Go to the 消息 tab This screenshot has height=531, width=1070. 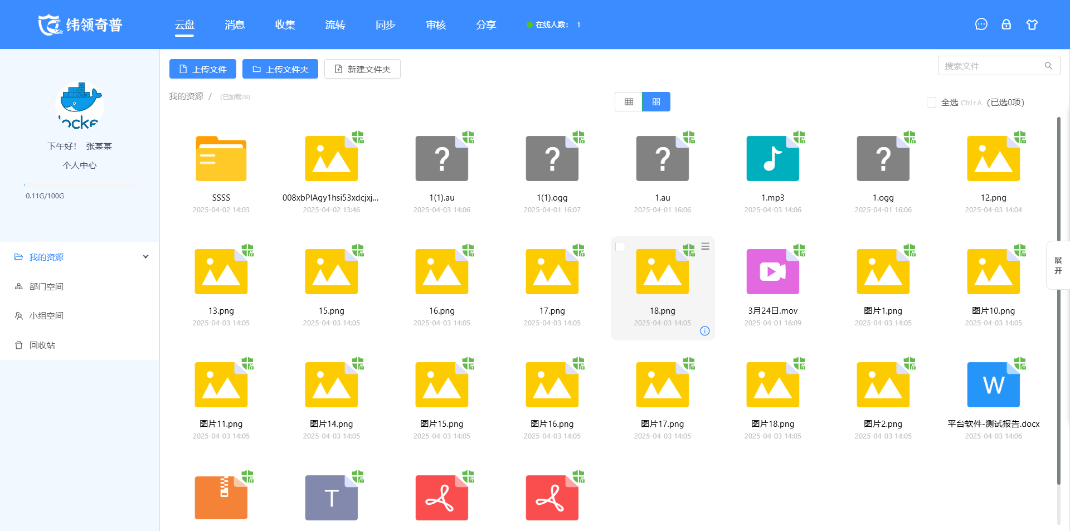pyautogui.click(x=235, y=25)
